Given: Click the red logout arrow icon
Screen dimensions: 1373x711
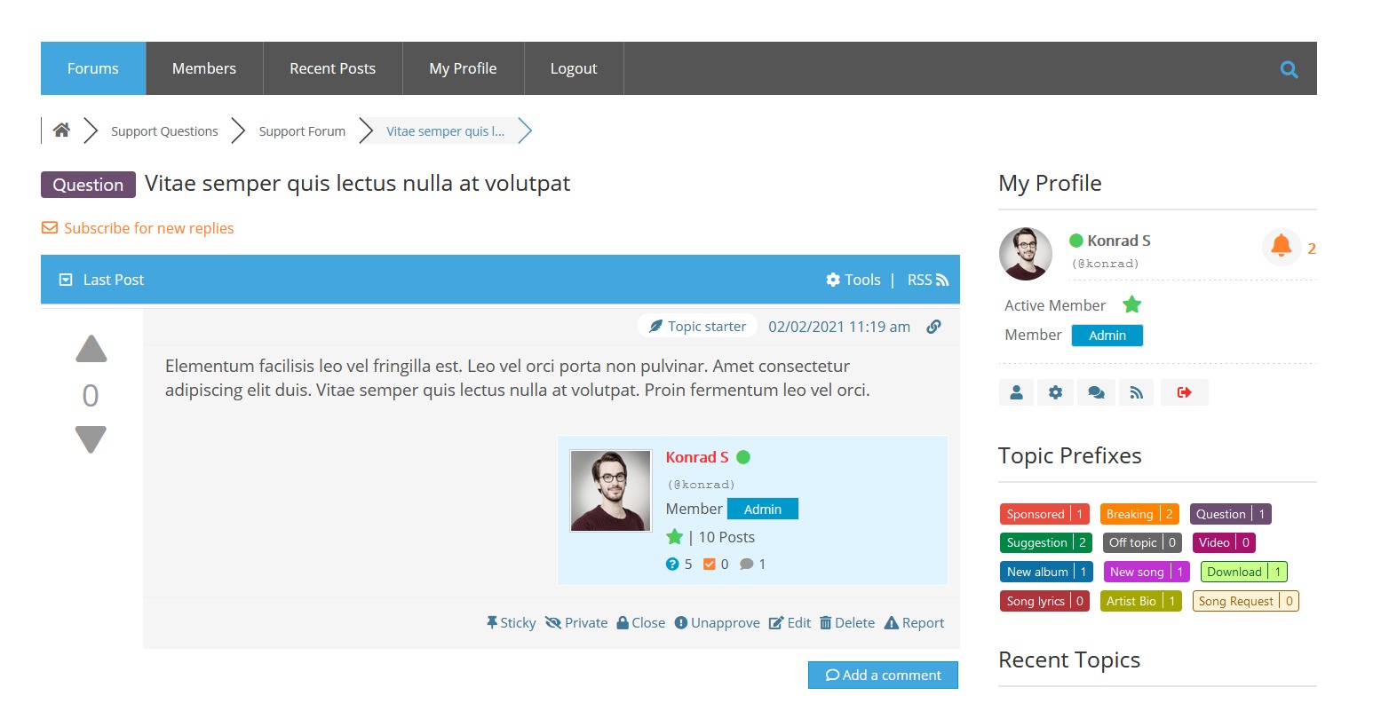Looking at the screenshot, I should (x=1184, y=392).
